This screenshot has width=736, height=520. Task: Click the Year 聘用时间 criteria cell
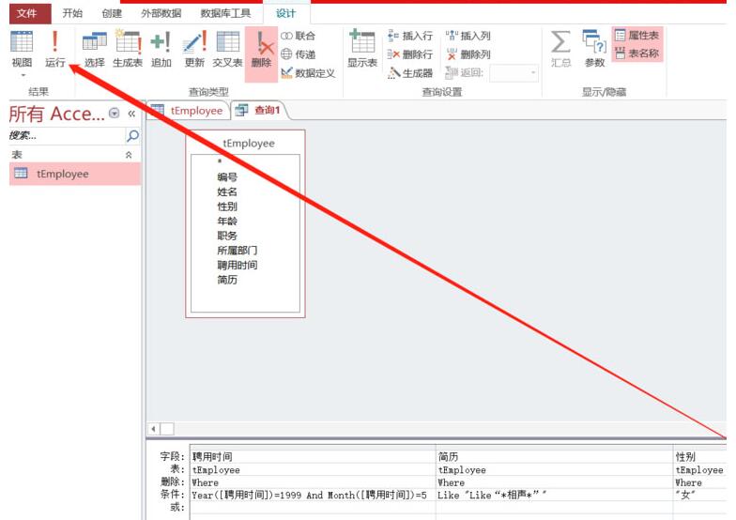[x=313, y=495]
